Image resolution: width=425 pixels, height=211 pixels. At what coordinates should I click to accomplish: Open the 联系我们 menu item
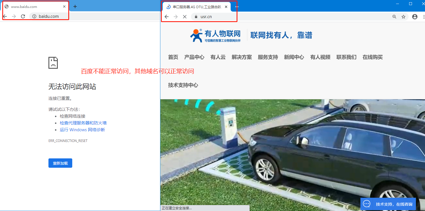click(x=347, y=57)
